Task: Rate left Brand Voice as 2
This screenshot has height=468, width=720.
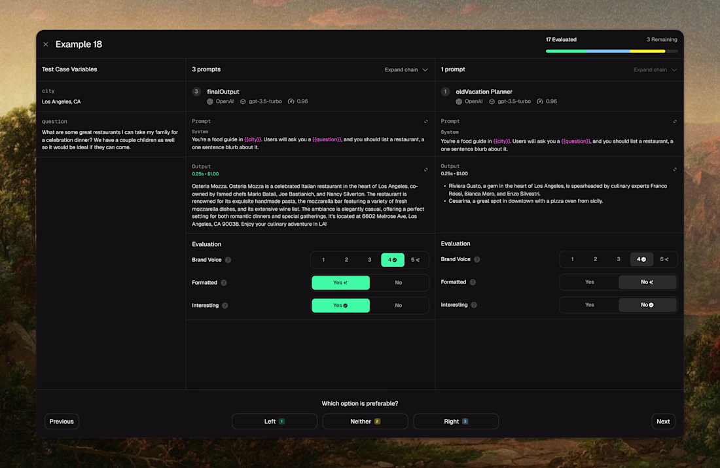Action: point(346,260)
